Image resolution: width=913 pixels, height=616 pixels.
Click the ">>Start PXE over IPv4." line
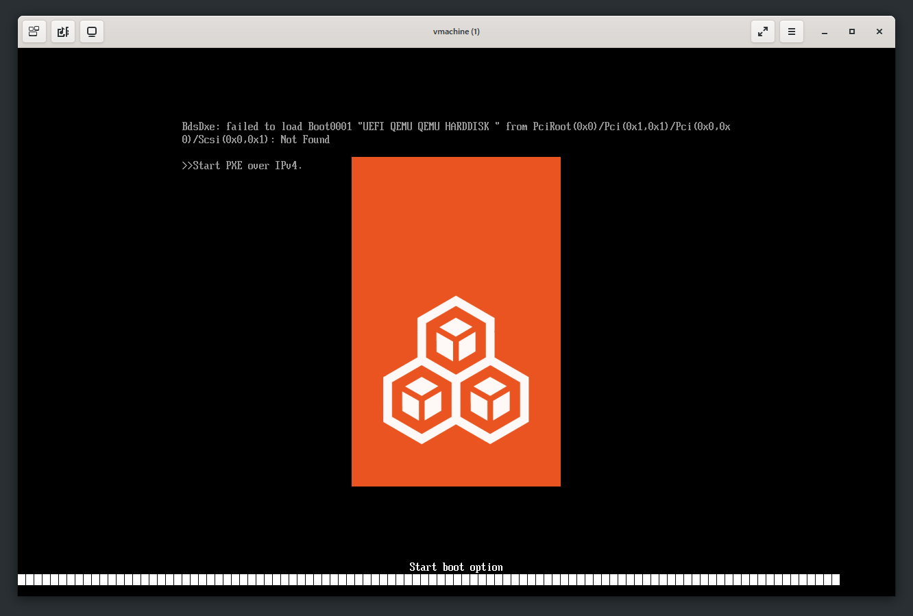click(x=242, y=165)
